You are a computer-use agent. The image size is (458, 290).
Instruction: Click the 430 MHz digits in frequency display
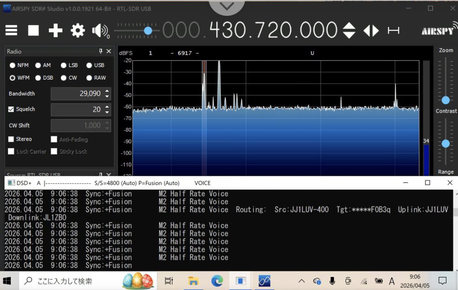click(228, 30)
